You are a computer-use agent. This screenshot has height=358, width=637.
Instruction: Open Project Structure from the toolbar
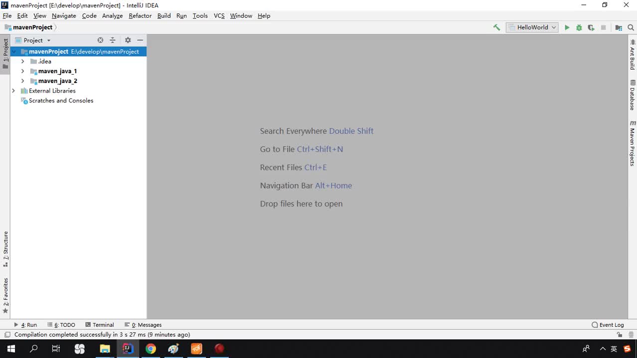(x=619, y=28)
